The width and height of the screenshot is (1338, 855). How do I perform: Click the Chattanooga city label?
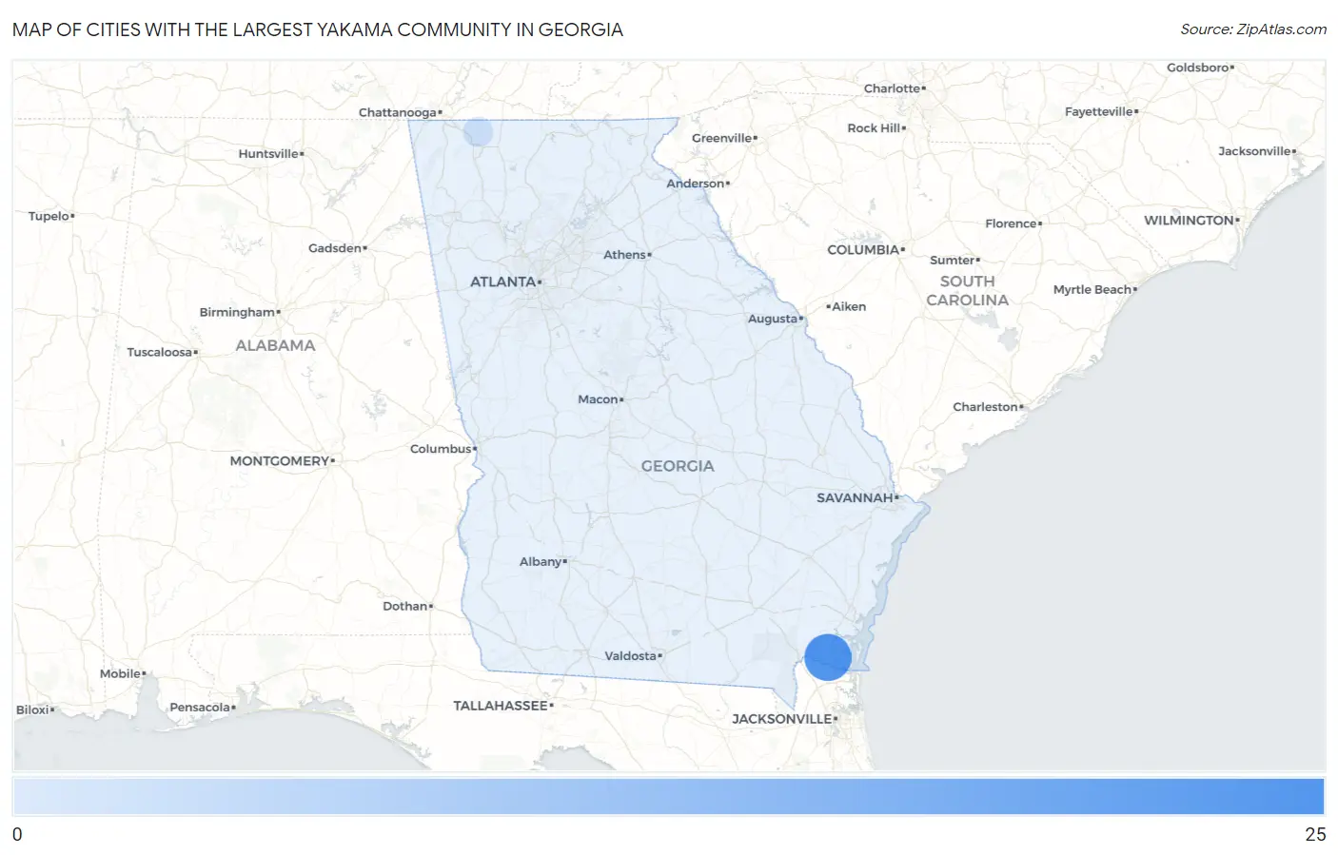(x=398, y=112)
